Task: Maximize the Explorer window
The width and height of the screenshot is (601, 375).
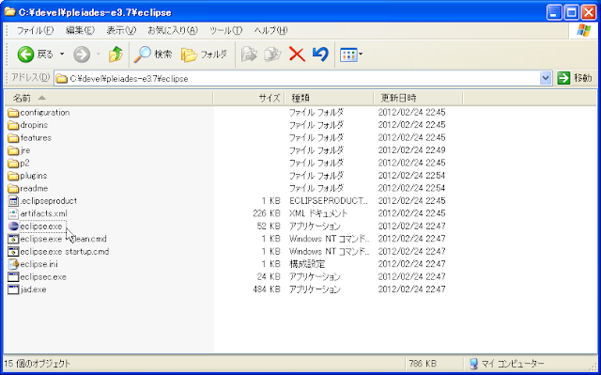Action: coord(572,12)
